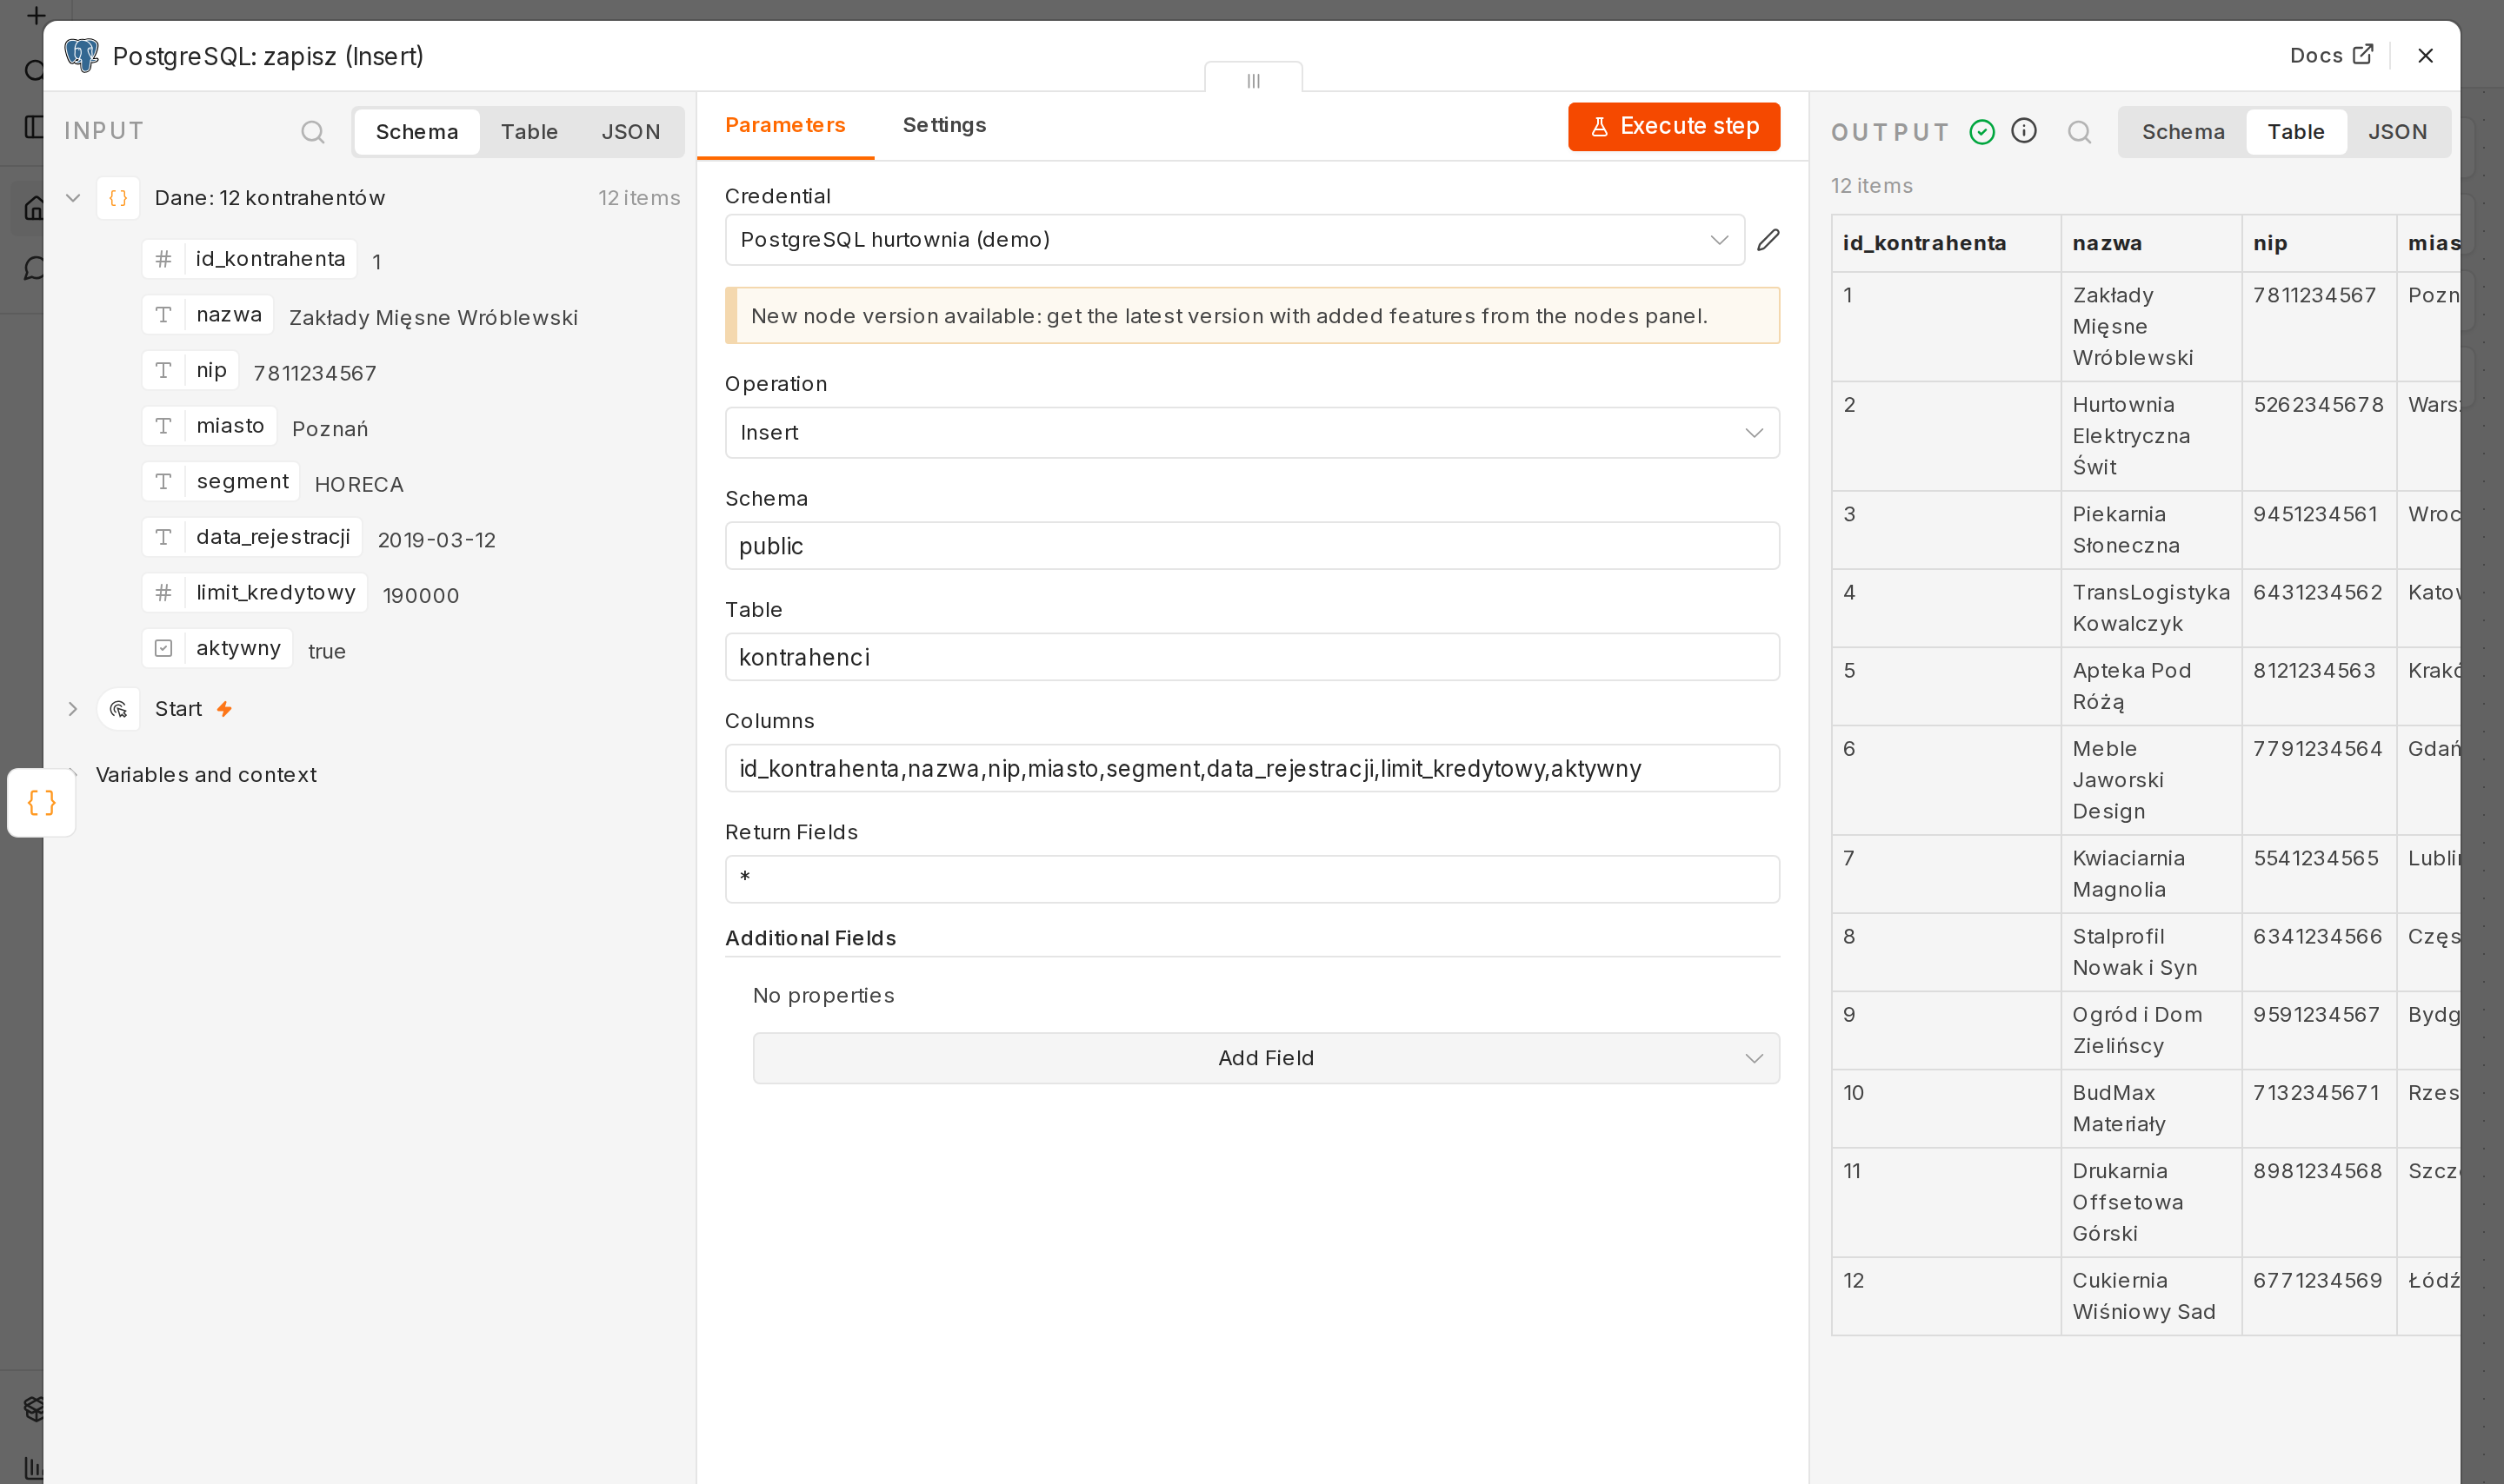Click the OUTPUT panel search icon
The width and height of the screenshot is (2504, 1484).
2079,132
